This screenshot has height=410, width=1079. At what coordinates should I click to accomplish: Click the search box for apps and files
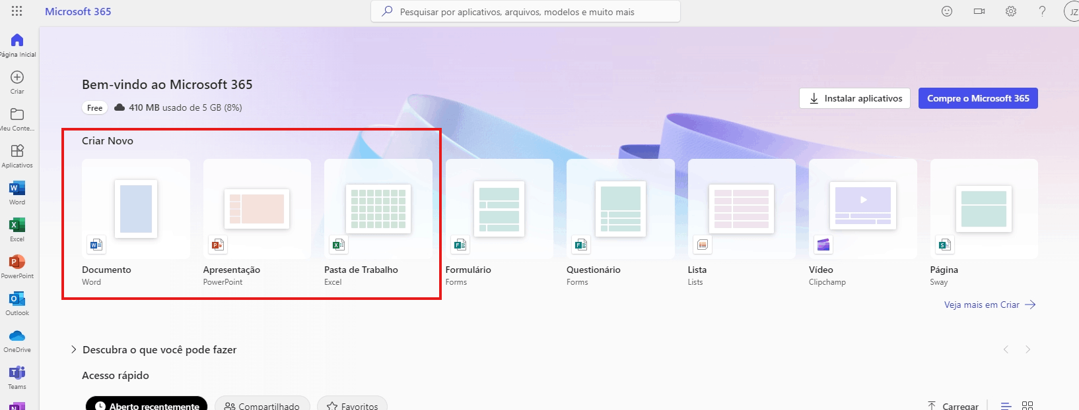coord(526,11)
